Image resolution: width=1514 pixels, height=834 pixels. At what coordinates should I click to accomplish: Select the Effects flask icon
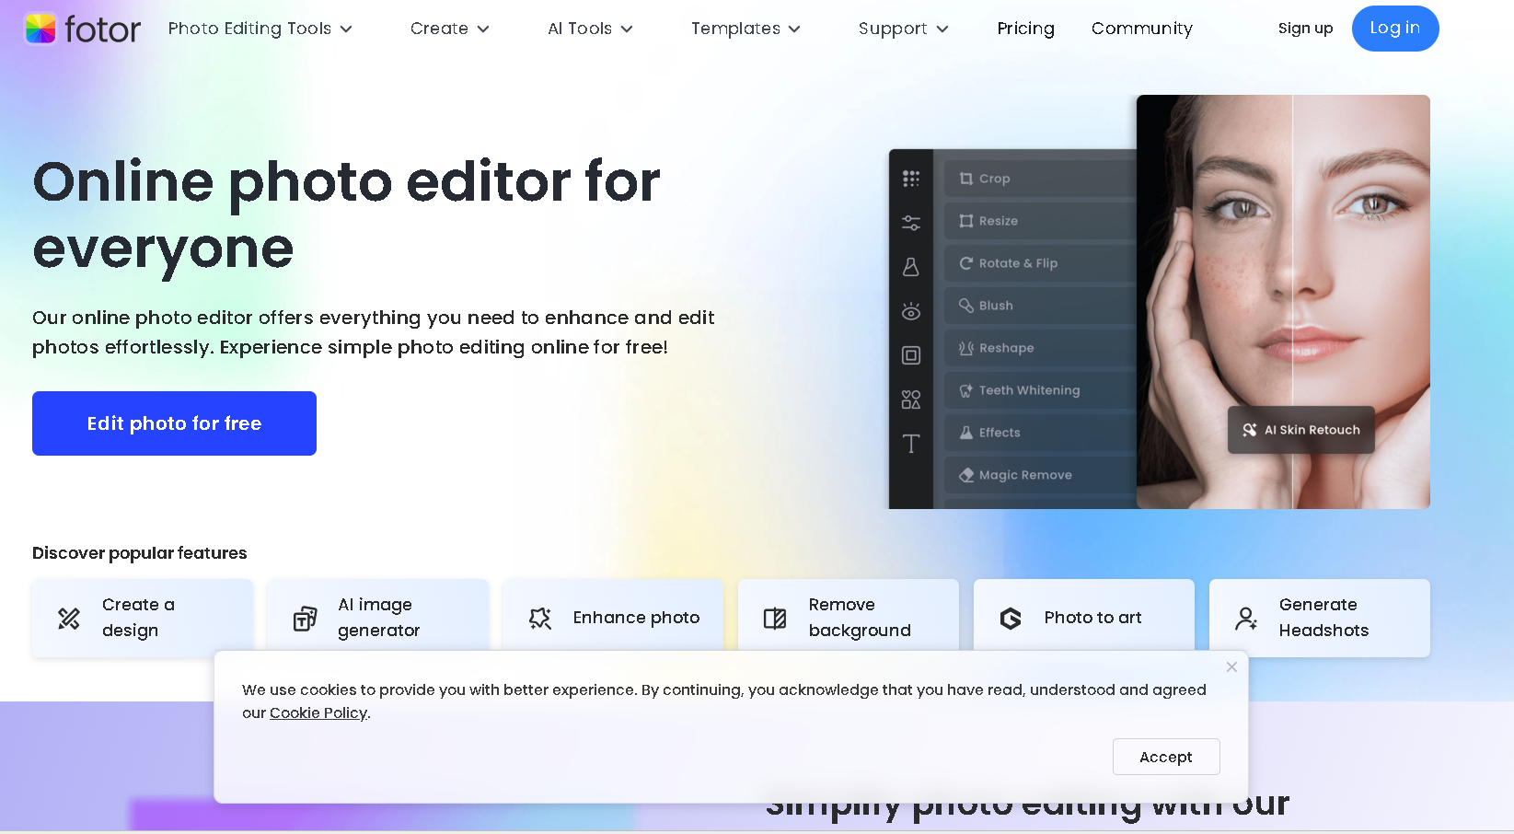(x=966, y=433)
